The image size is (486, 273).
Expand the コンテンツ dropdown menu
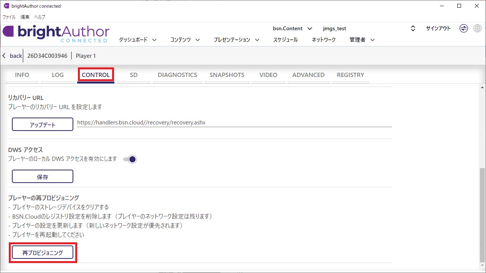[185, 40]
